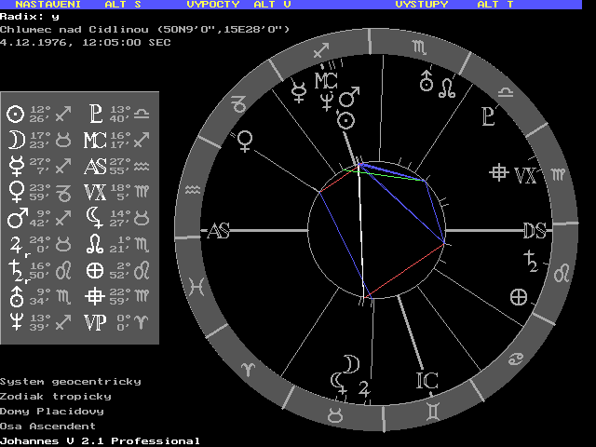
Task: Select the Leo sign on the zodiac ring
Action: pyautogui.click(x=562, y=274)
